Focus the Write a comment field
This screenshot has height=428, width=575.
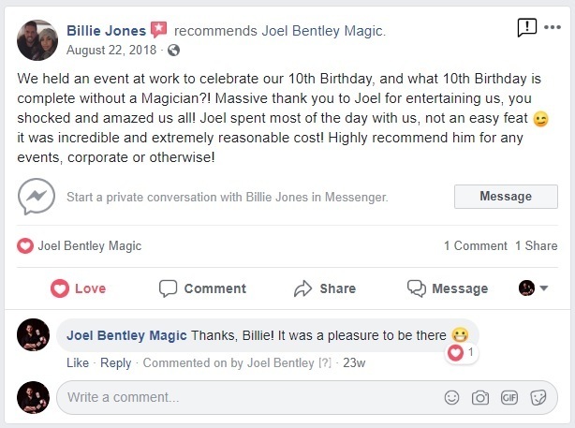[x=243, y=397]
